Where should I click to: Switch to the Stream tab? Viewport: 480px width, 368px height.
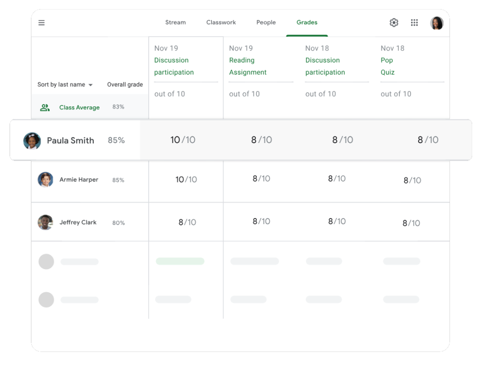point(175,23)
